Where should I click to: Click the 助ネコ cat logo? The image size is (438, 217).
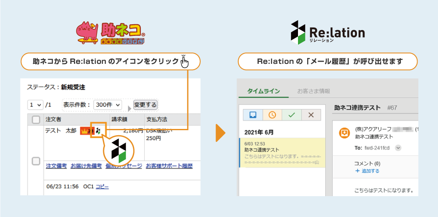tap(111, 33)
